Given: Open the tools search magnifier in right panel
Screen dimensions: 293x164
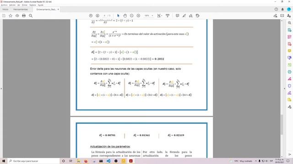Looking at the screenshot, I should (x=289, y=23).
